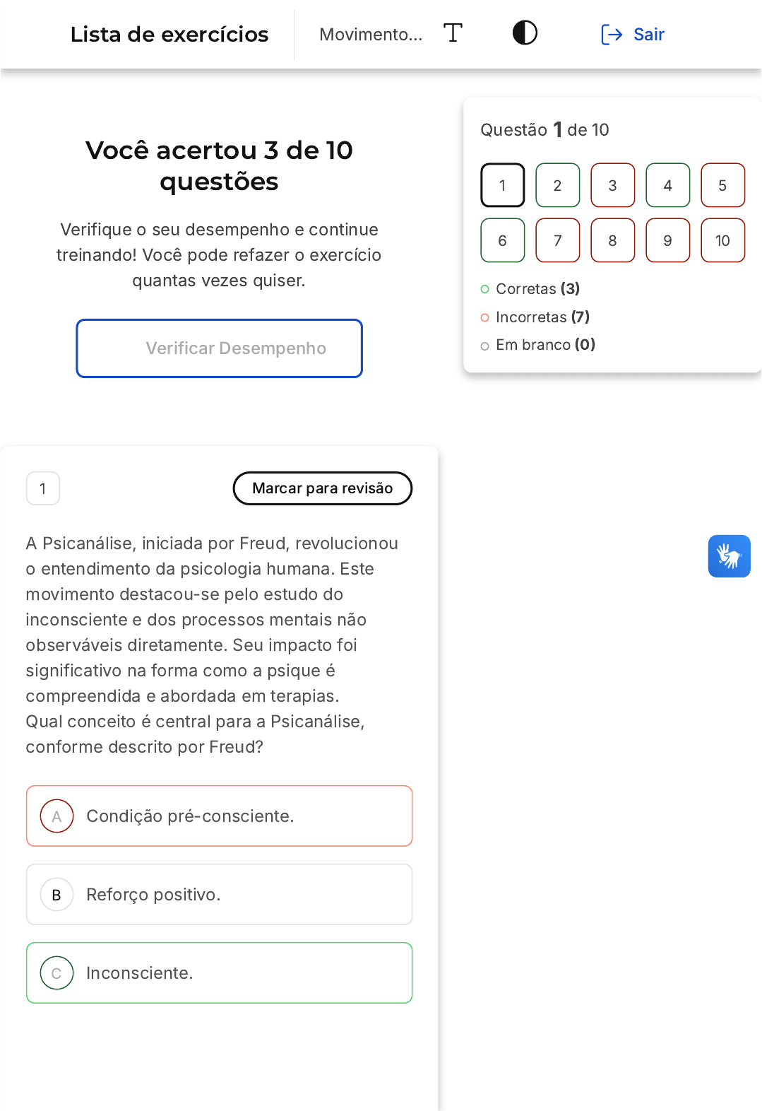The height and width of the screenshot is (1111, 762).
Task: Open question 8 in question grid
Action: (612, 240)
